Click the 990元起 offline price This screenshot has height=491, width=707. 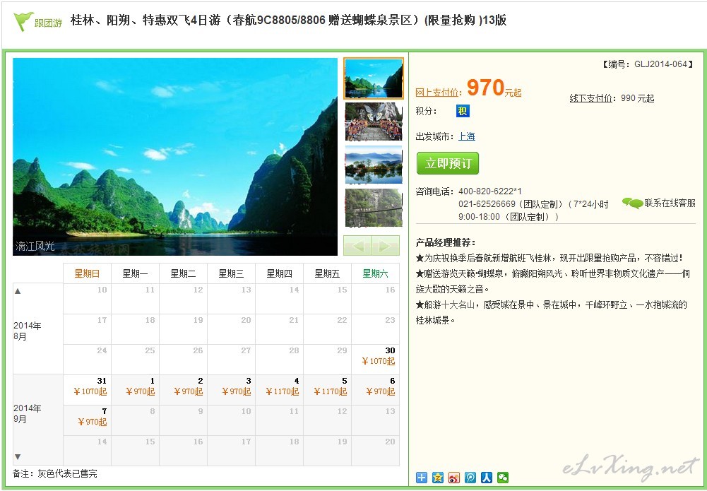tap(637, 98)
